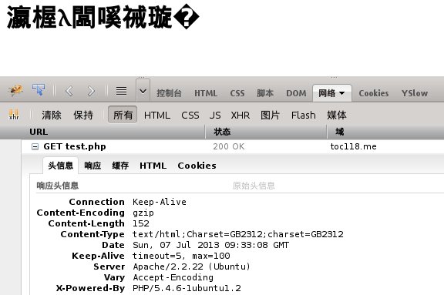Open the multi-line command editor icon
This screenshot has width=444, height=295.
tap(122, 91)
